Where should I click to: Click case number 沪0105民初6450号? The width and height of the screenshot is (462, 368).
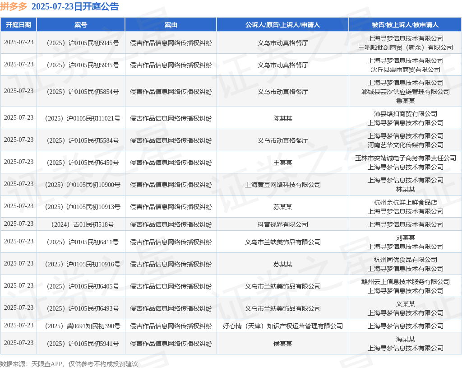click(83, 163)
